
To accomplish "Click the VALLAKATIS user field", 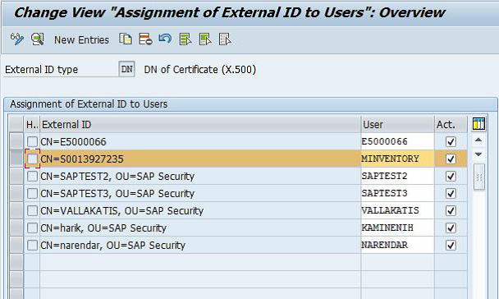I will coord(397,210).
